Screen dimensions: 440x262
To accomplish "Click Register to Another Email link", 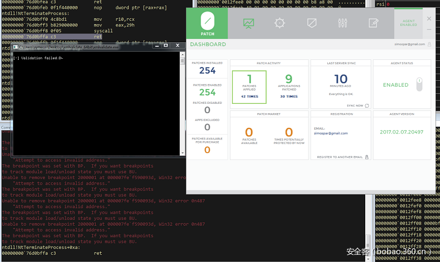I will [340, 157].
